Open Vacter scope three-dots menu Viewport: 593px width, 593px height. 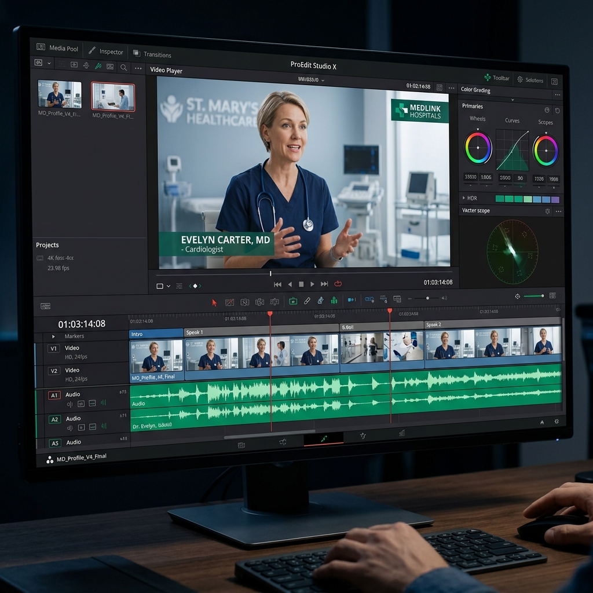coord(558,211)
